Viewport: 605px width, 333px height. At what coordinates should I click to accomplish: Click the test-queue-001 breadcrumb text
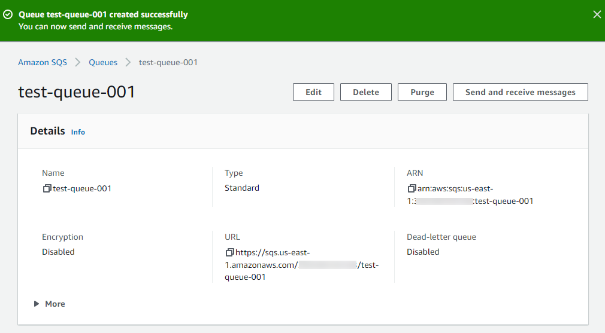168,62
